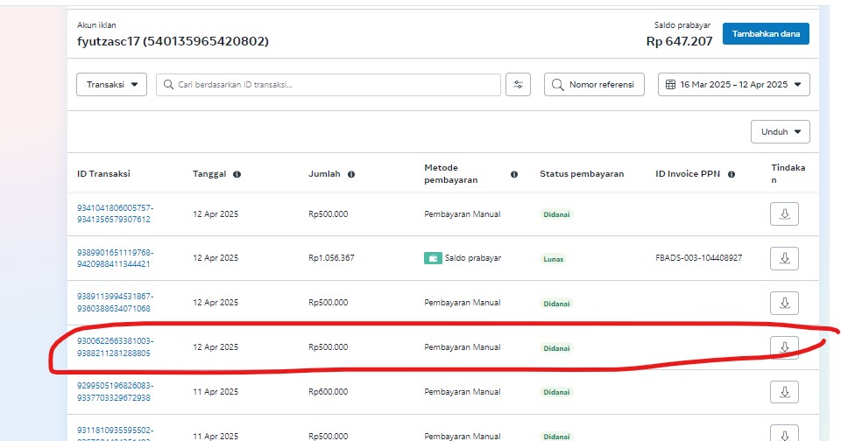Click the Nomor referensi button

pos(594,85)
